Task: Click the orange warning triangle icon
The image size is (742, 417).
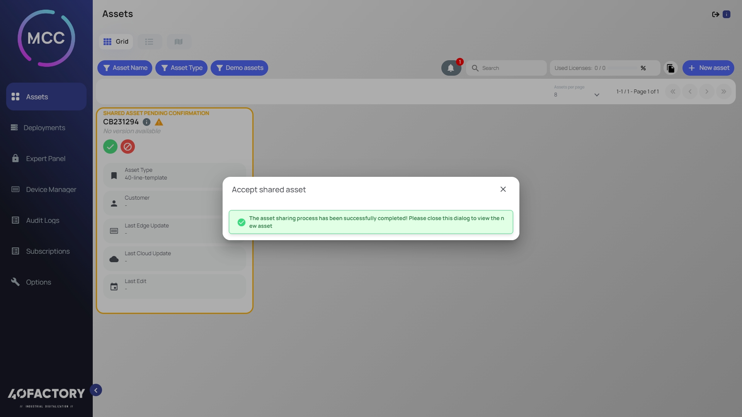Action: coord(159,122)
